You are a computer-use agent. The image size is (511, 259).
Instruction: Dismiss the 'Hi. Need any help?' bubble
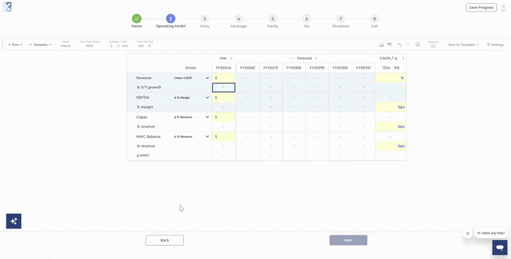click(x=468, y=233)
